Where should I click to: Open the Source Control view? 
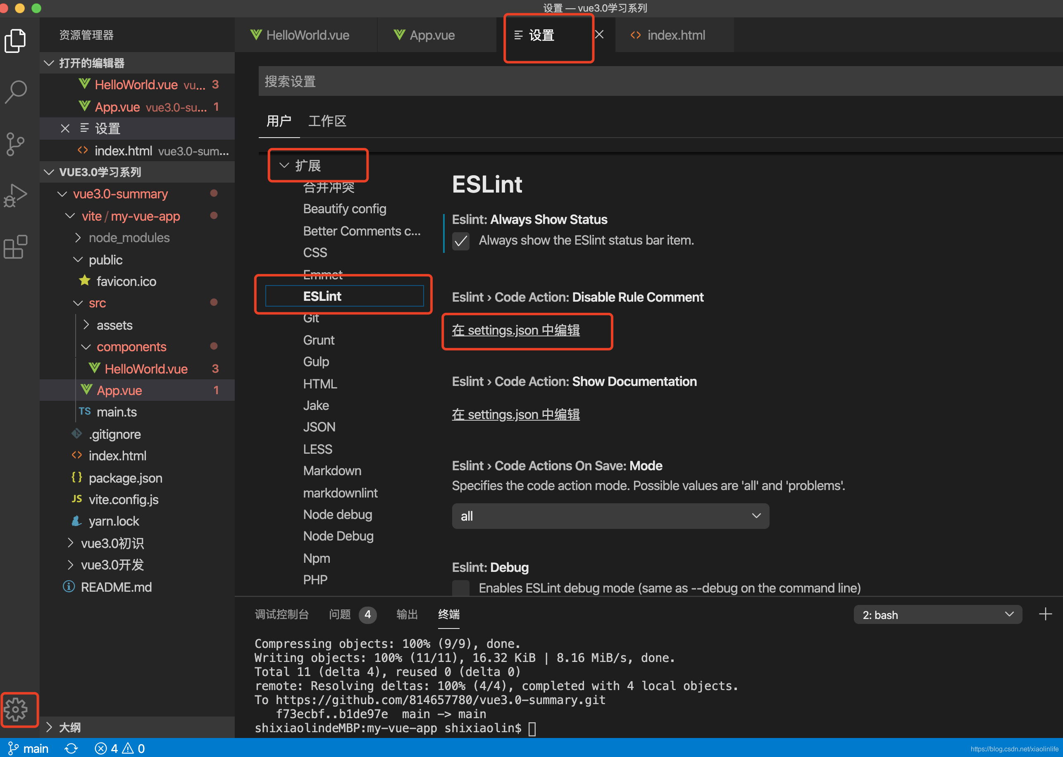[x=15, y=145]
